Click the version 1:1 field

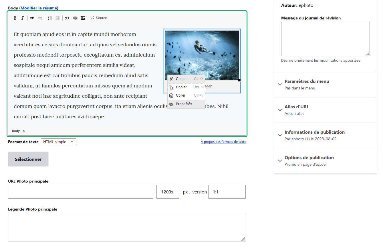coord(227,192)
